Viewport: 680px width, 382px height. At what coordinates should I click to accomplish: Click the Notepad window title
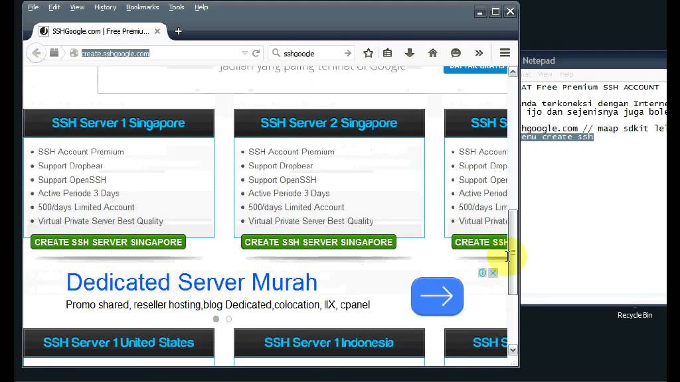[539, 60]
